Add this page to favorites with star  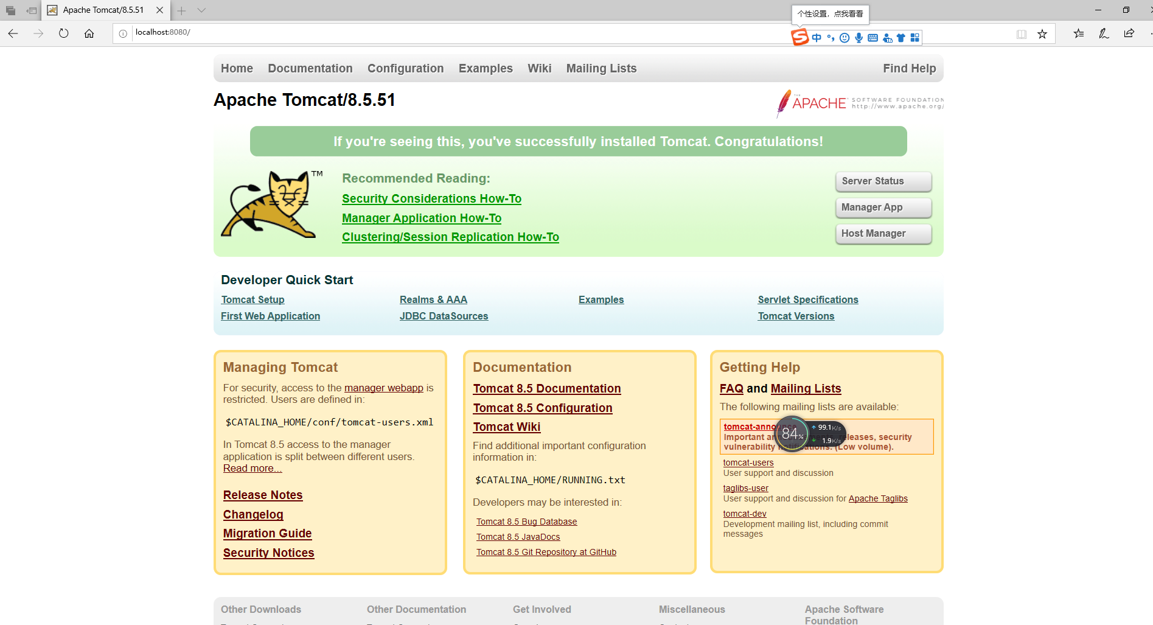[1042, 34]
